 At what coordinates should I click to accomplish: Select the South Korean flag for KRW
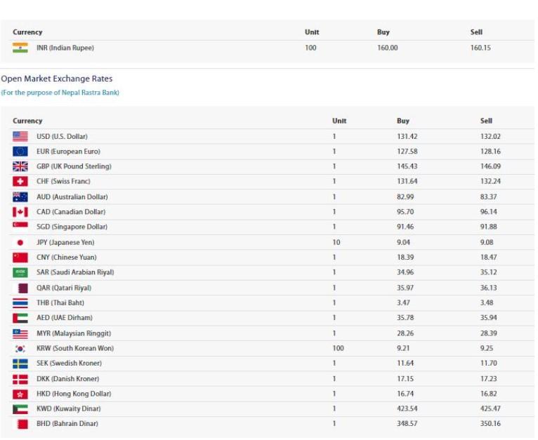(20, 349)
